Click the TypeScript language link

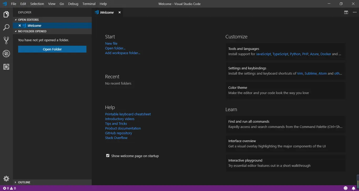280,54
